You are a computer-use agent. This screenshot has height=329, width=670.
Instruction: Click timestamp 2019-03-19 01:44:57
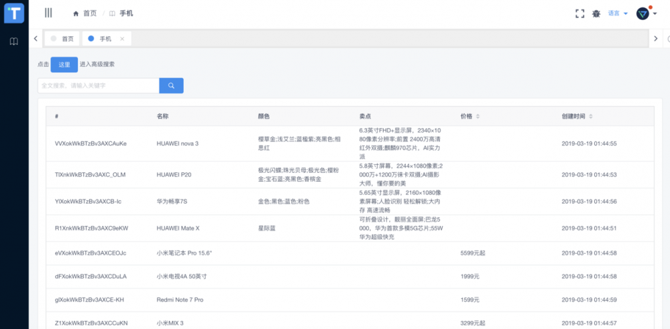coord(590,323)
